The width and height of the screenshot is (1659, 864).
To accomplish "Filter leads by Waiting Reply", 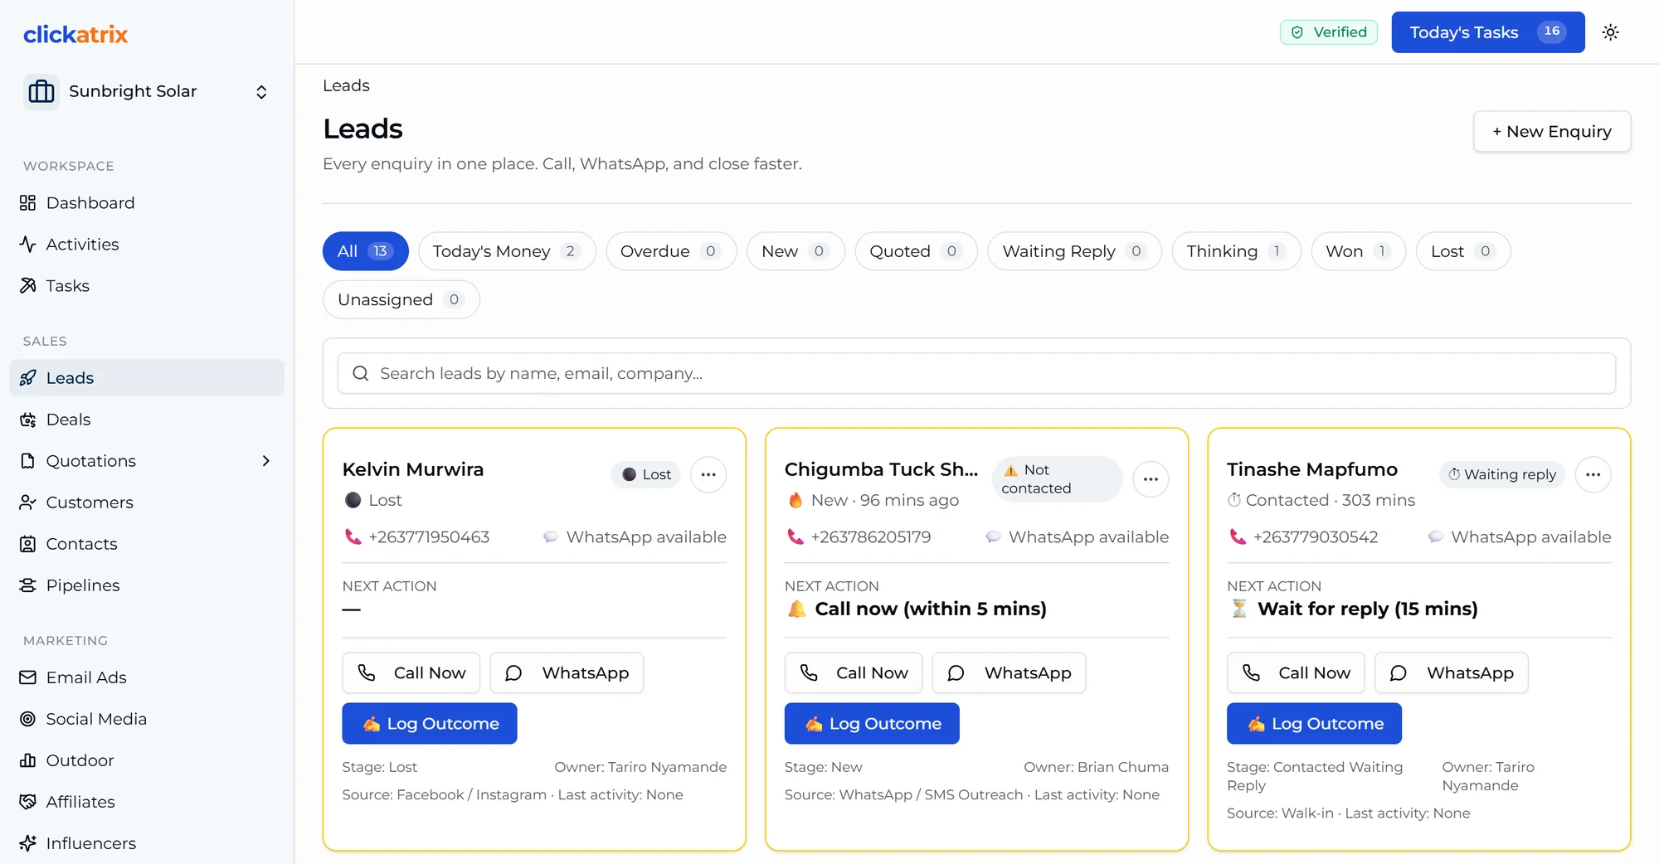I will coord(1074,251).
